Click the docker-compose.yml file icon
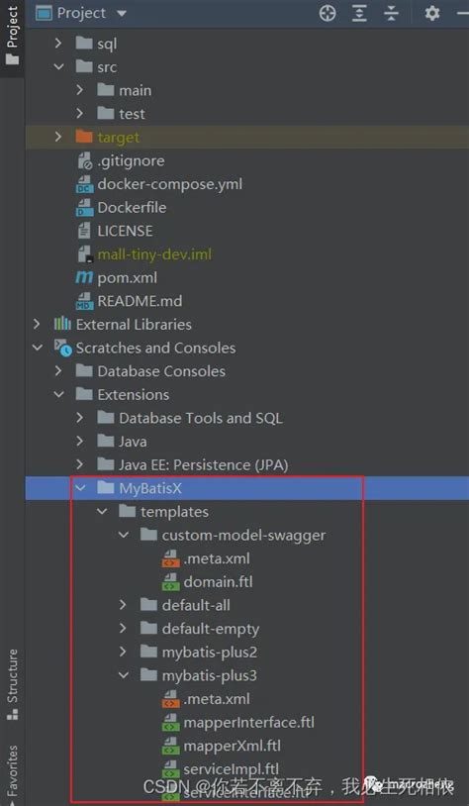Image resolution: width=469 pixels, height=806 pixels. 84,184
